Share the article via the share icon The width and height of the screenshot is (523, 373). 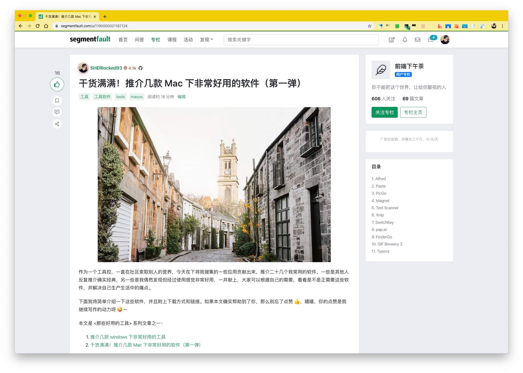coord(57,124)
